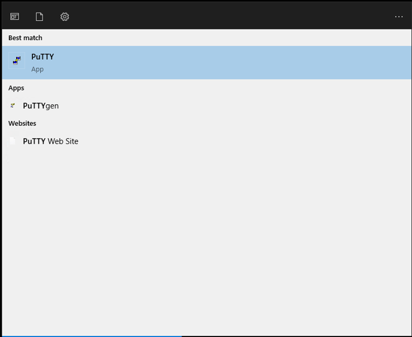Click the blue progress bar at bottom
Viewport: 412px width, 337px height.
92,336
